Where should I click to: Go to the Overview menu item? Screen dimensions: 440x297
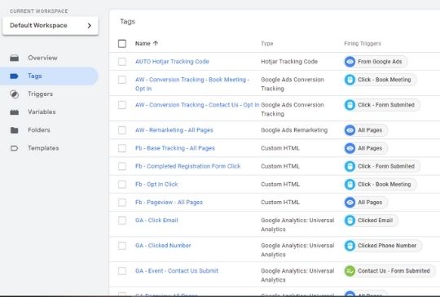pos(49,58)
